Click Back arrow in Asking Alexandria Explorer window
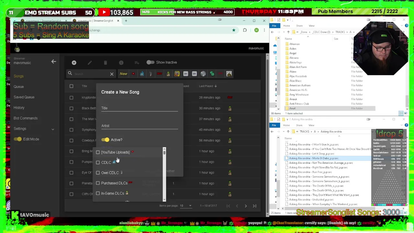414x233 pixels. click(272, 131)
